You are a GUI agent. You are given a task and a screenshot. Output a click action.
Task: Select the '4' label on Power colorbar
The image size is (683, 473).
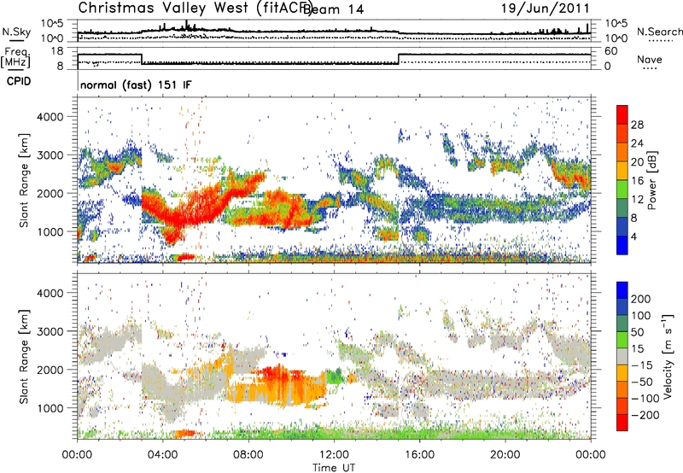[x=634, y=236]
